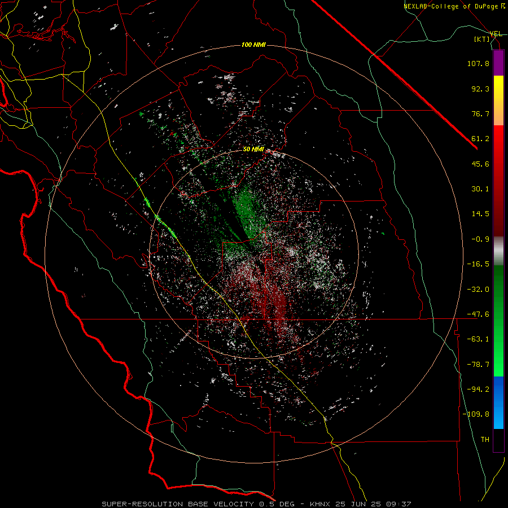508x508 pixels.
Task: Click the -109.8 velocity scale value
Action: click(476, 414)
